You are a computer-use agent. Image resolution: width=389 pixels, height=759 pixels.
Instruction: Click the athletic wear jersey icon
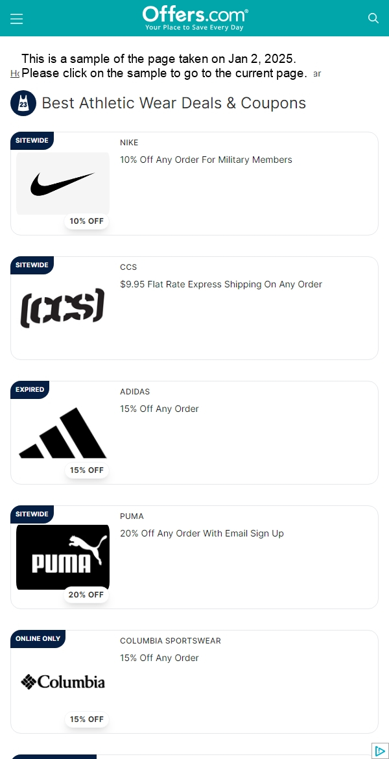pyautogui.click(x=23, y=103)
